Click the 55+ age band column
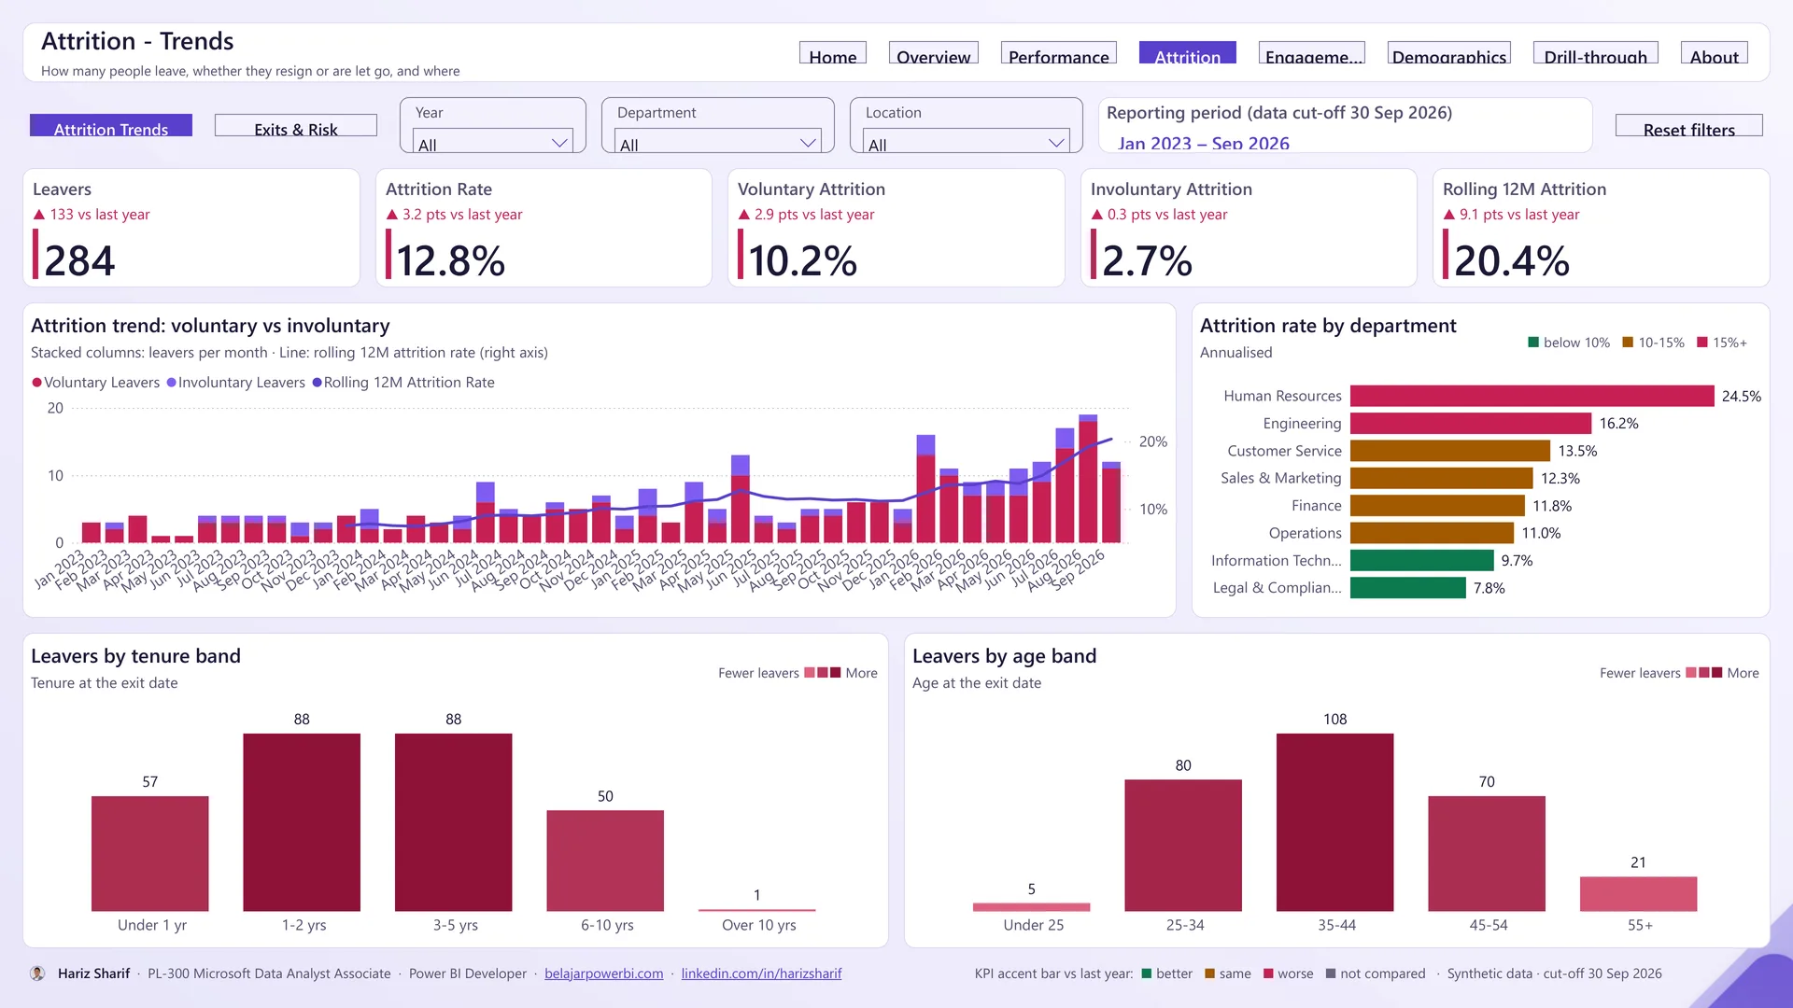Screen dimensions: 1793x1008 1639,894
